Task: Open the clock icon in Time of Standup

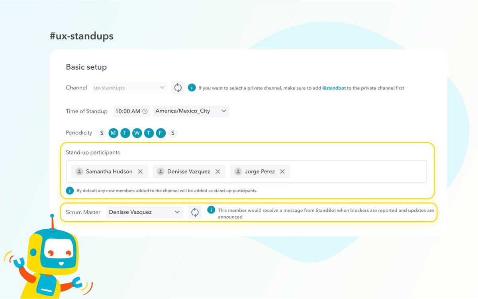Action: [145, 111]
